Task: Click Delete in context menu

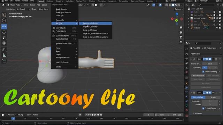Action: 64,67
